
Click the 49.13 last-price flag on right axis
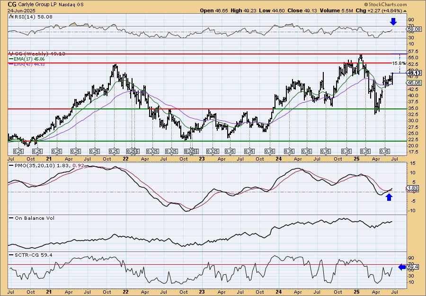click(x=414, y=73)
